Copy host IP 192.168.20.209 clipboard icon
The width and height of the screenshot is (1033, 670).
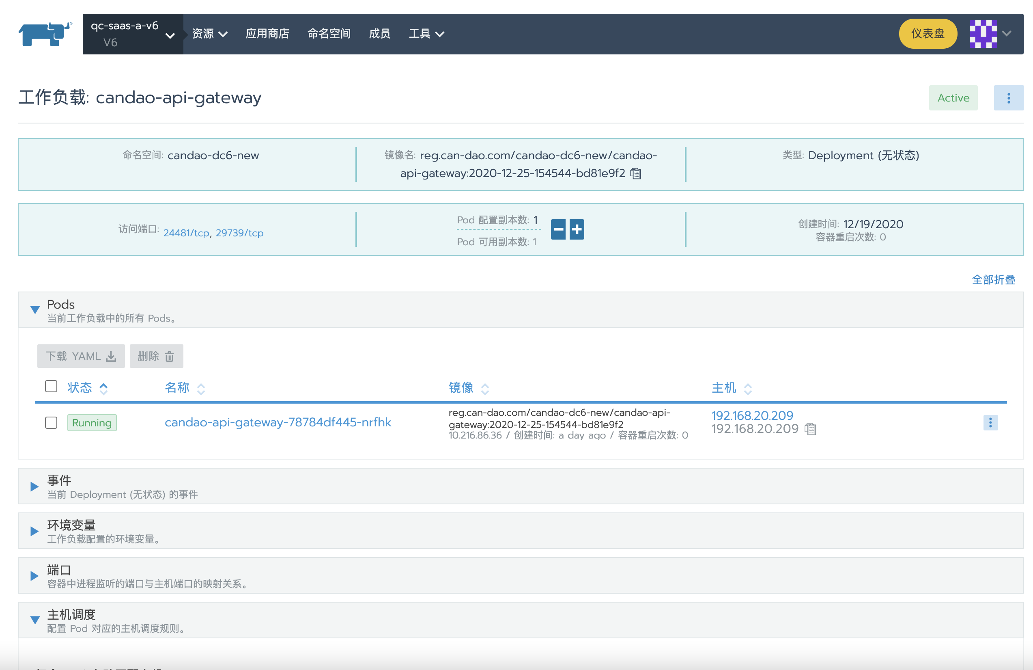point(810,429)
